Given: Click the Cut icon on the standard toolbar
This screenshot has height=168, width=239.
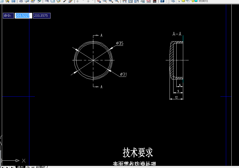Looking at the screenshot, I should click(47, 1).
